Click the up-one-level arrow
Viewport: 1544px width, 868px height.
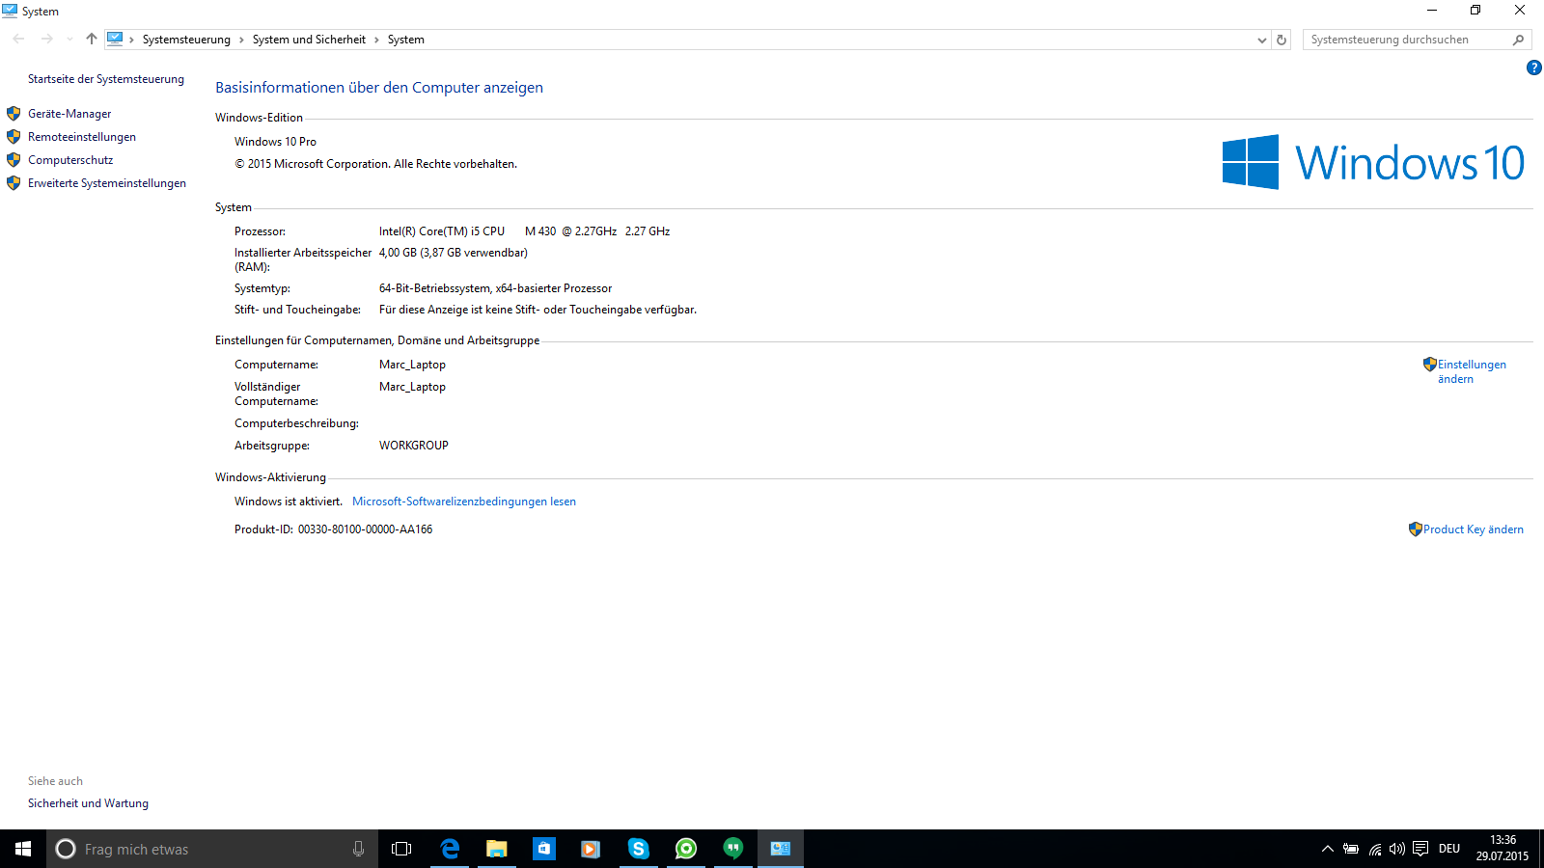pos(92,40)
